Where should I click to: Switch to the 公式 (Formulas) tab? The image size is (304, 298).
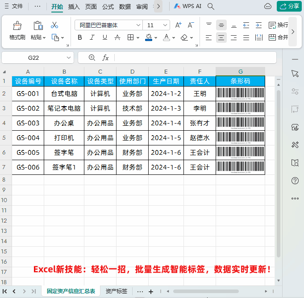[108, 7]
